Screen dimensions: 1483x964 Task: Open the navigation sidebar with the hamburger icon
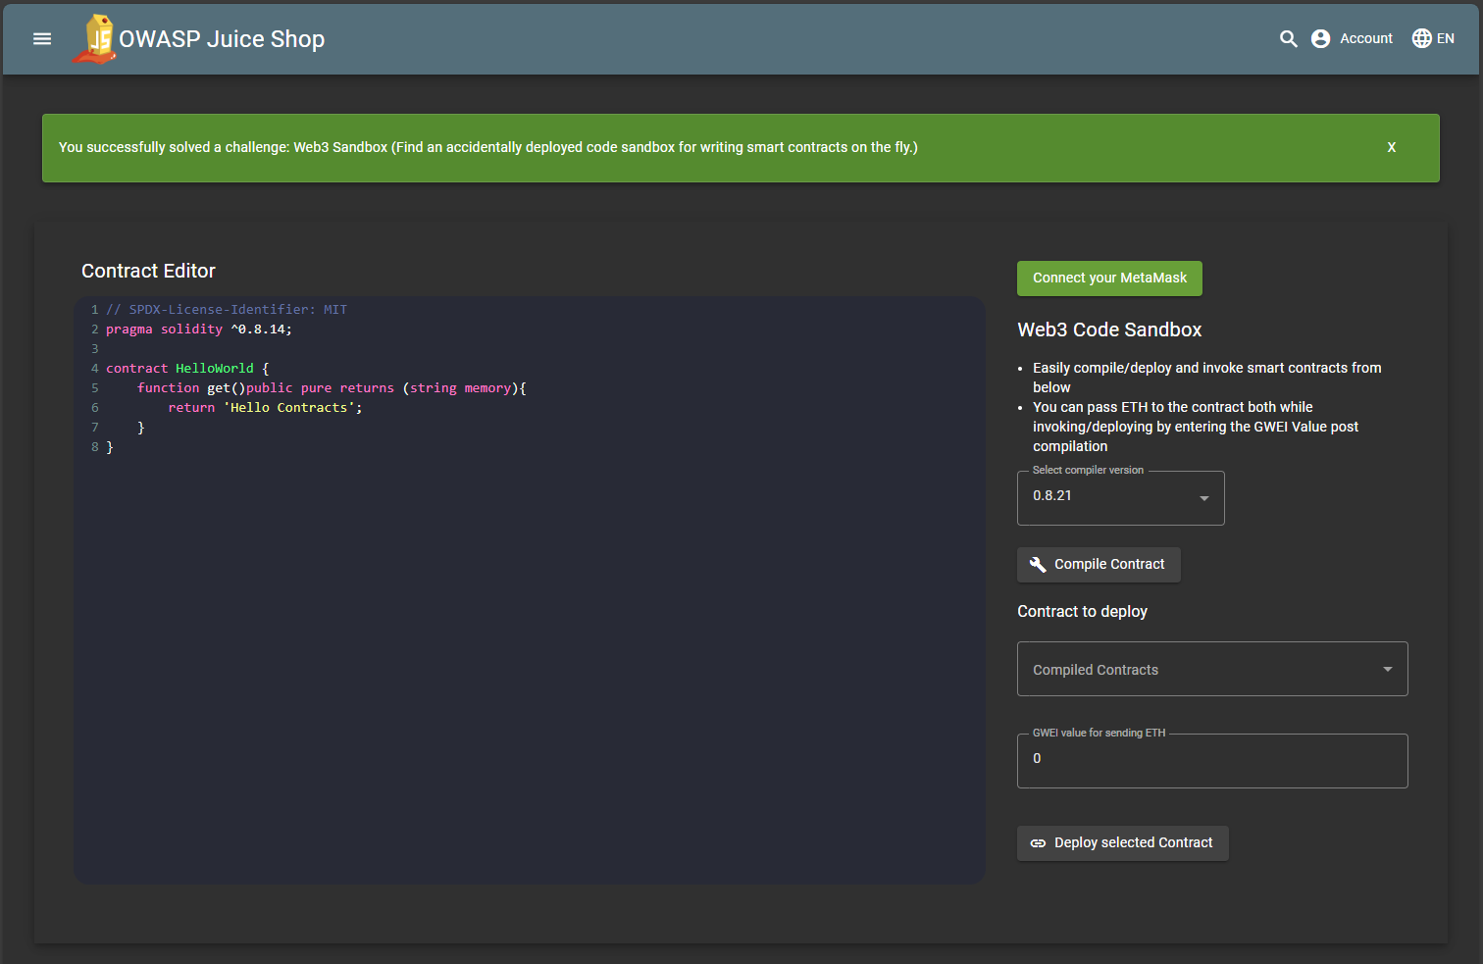[41, 38]
